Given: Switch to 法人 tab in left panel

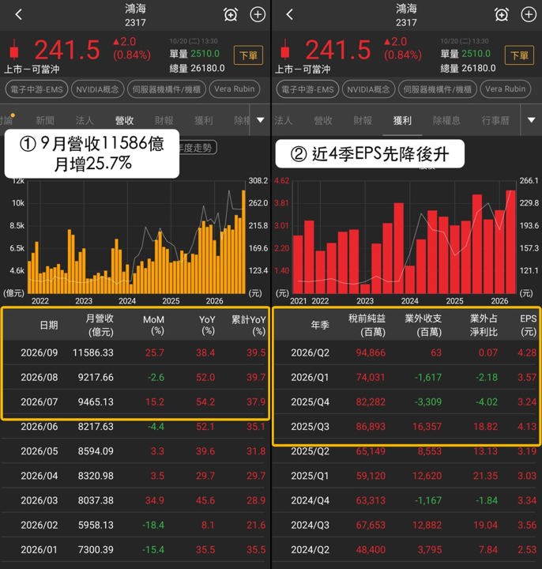Looking at the screenshot, I should coord(85,120).
